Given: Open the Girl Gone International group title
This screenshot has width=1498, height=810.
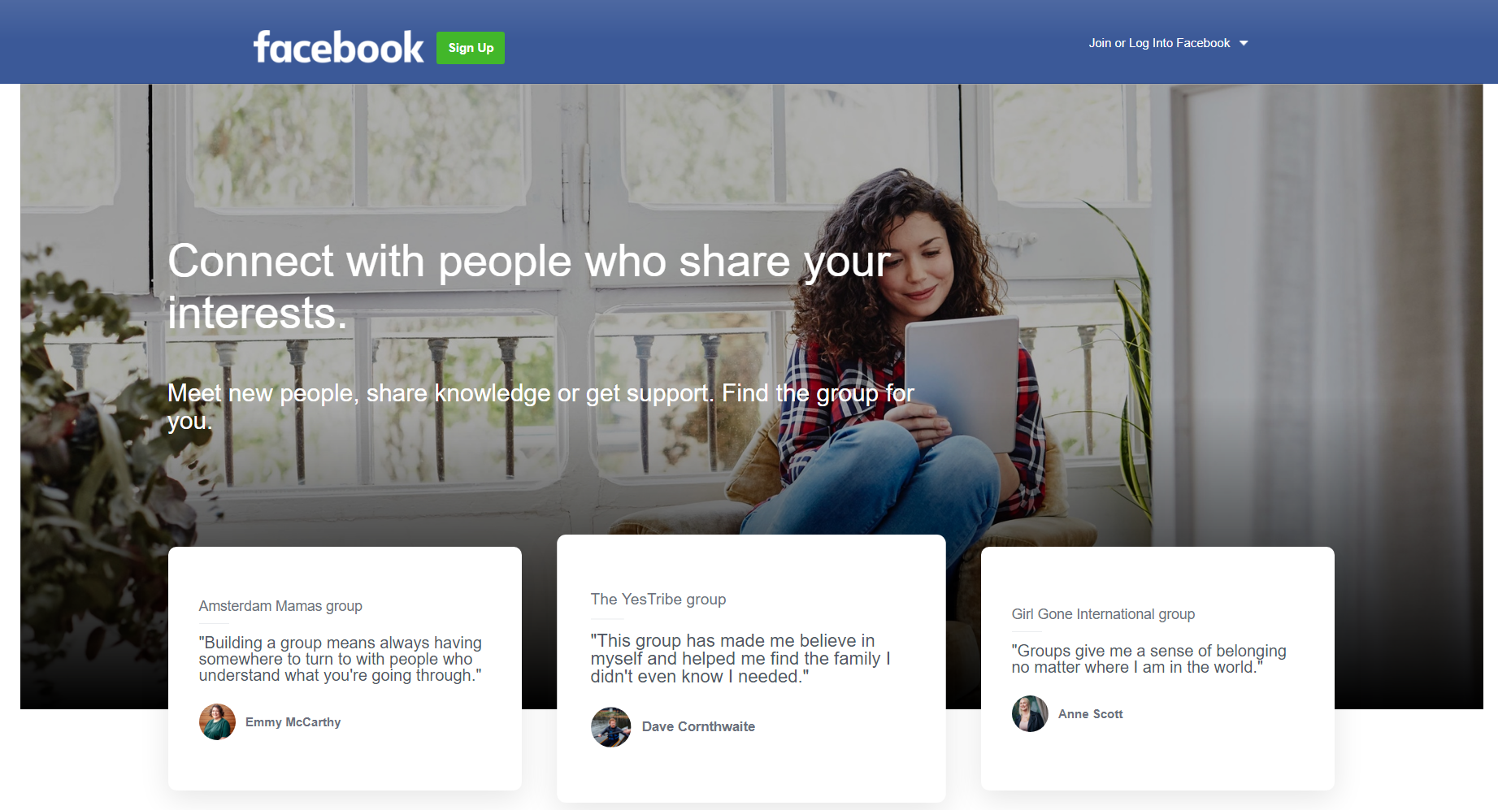Looking at the screenshot, I should (x=1103, y=614).
